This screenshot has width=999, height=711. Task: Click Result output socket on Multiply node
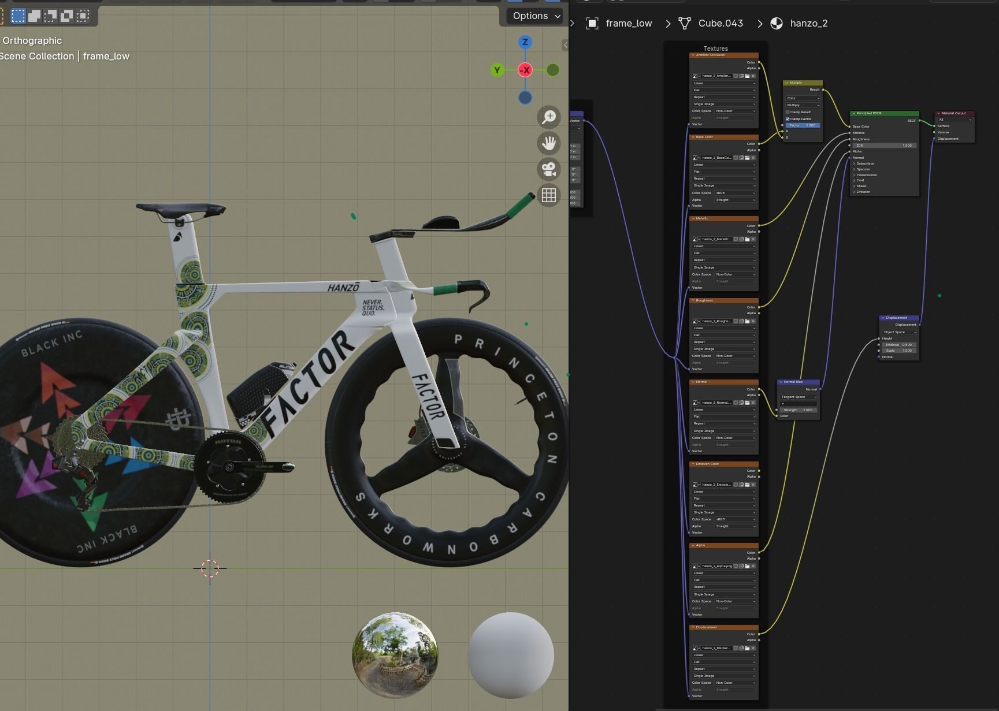pos(823,90)
